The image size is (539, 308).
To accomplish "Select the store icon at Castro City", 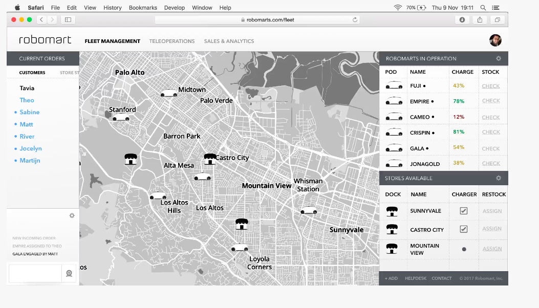I will click(209, 159).
